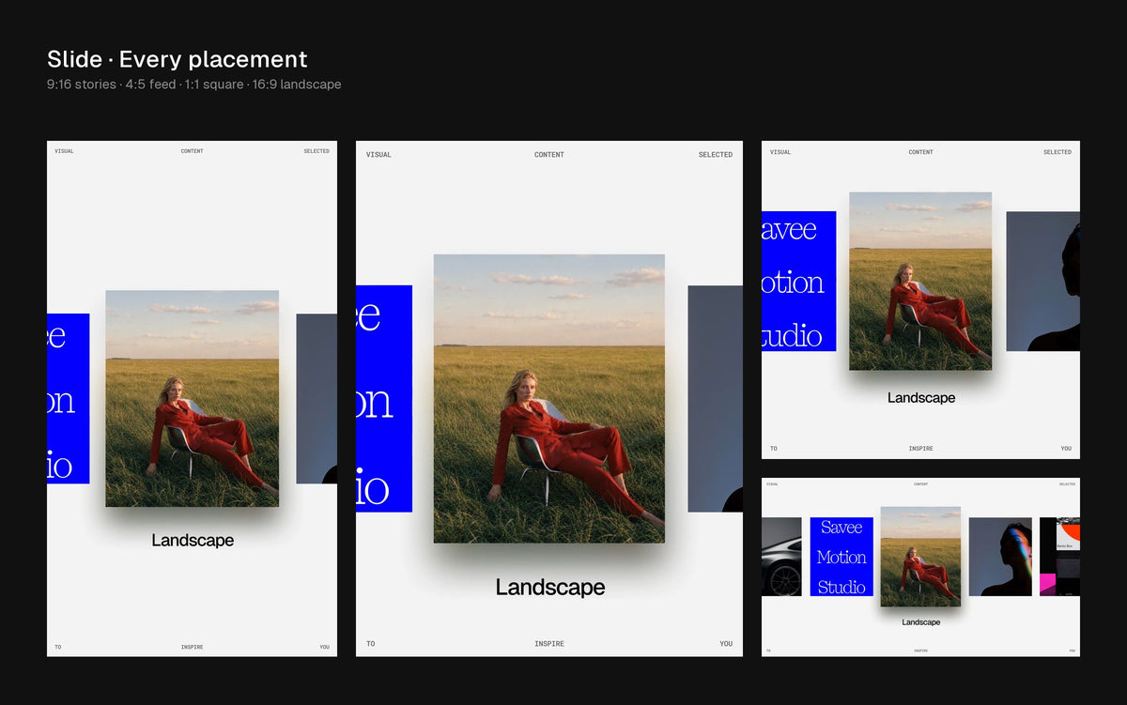Open the grey card beside the photo in the 4:5 feed slide
1127x705 pixels.
point(715,398)
